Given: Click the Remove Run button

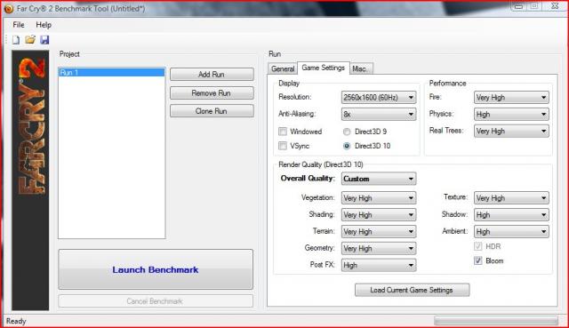Looking at the screenshot, I should click(212, 92).
